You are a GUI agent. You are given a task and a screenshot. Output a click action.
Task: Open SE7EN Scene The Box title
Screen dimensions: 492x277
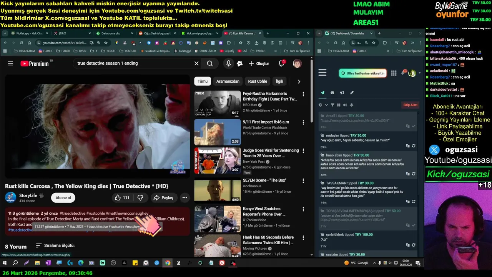(x=264, y=180)
